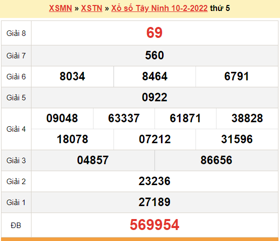Viewport: 280px width, 241px height.
Task: Select Giải 4 number 18078
Action: click(72, 139)
